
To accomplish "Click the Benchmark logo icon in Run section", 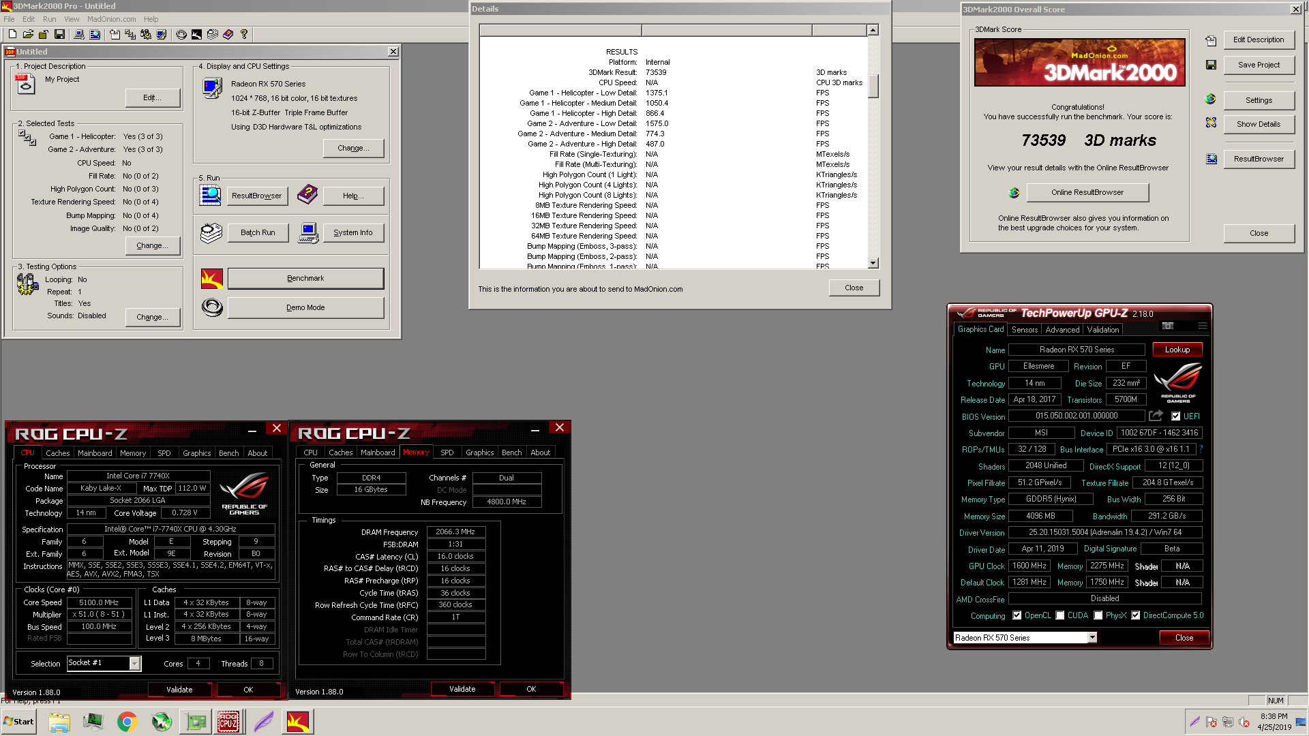I will (212, 279).
